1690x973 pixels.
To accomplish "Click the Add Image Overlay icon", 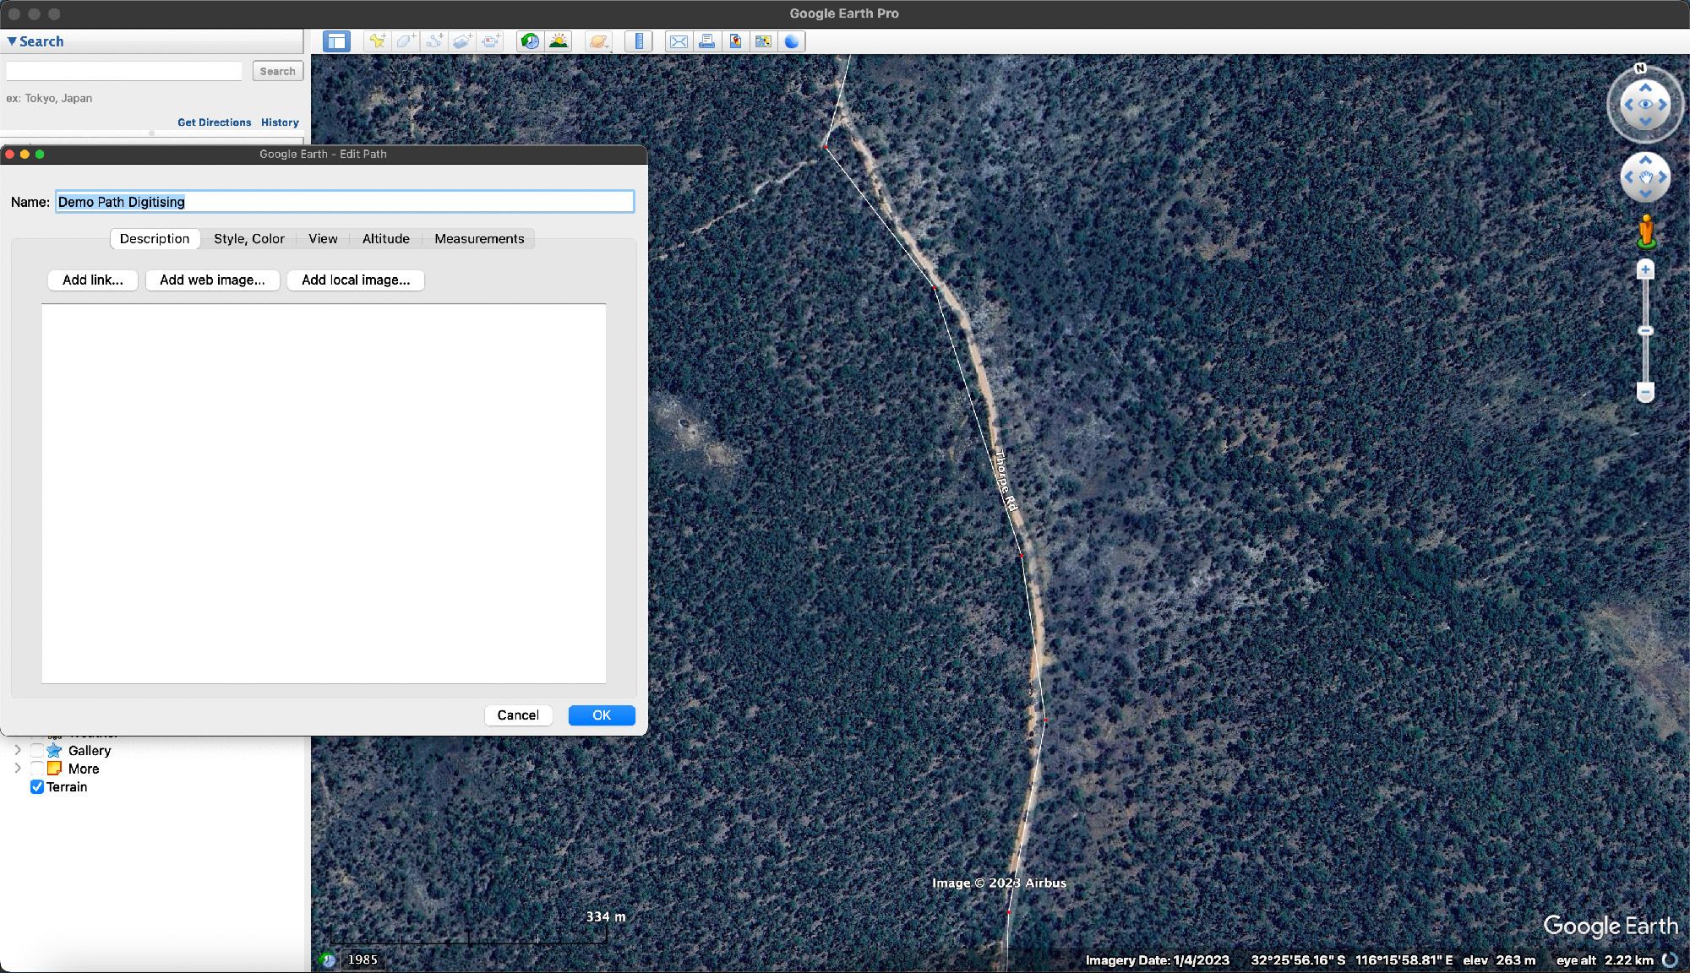I will (462, 41).
